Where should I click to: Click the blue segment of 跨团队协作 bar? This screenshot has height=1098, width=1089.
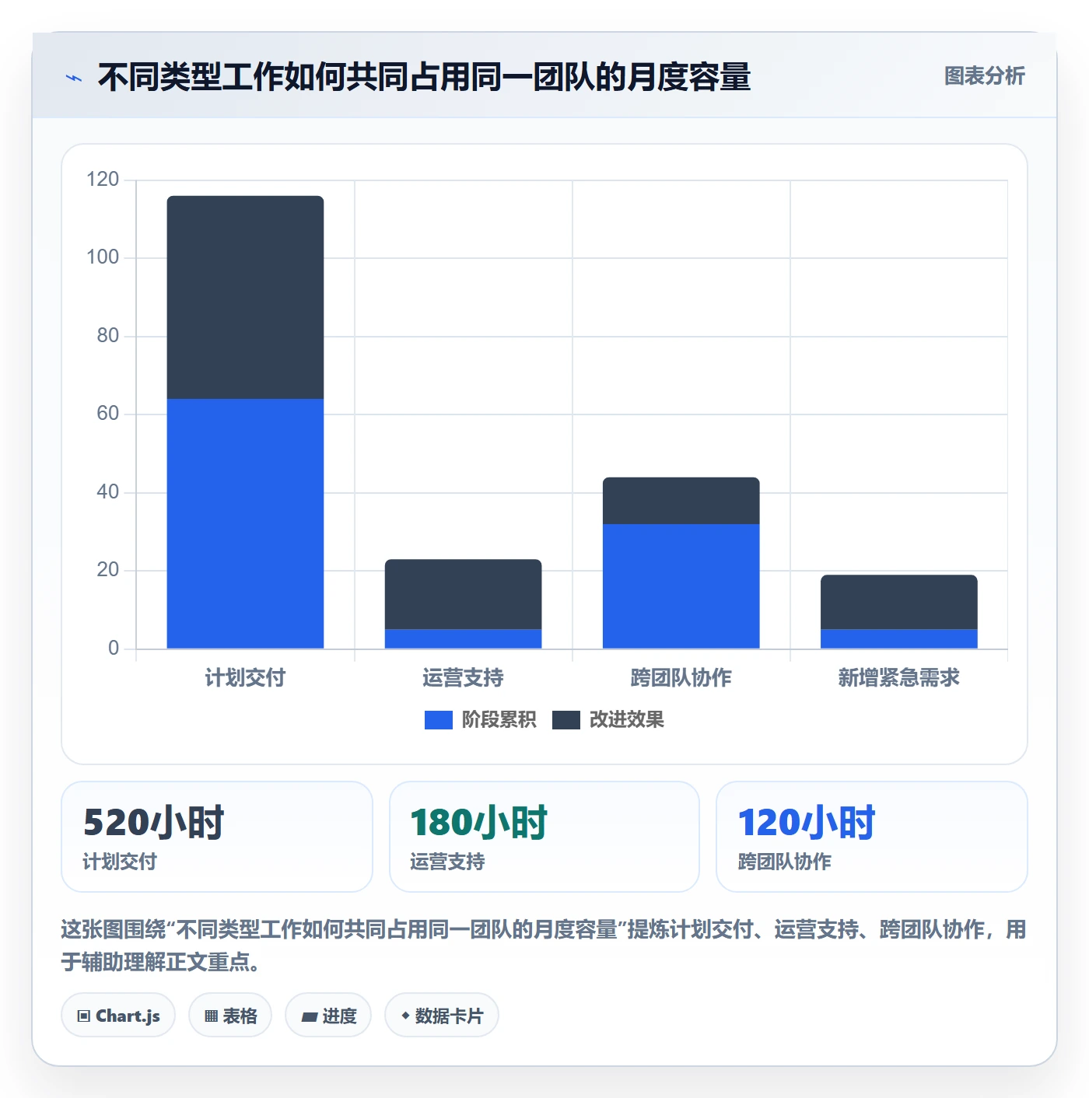681,586
